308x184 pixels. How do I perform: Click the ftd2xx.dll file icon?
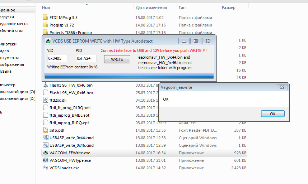point(45,100)
